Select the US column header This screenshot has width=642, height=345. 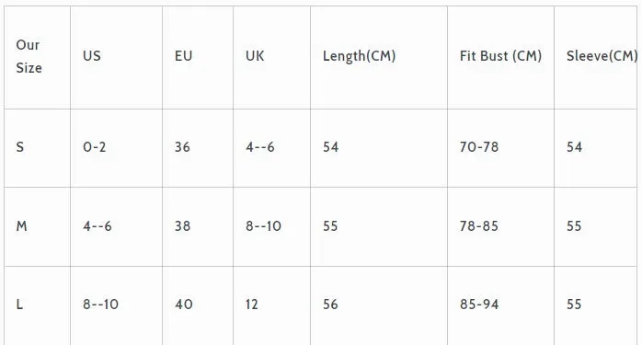tap(116, 57)
